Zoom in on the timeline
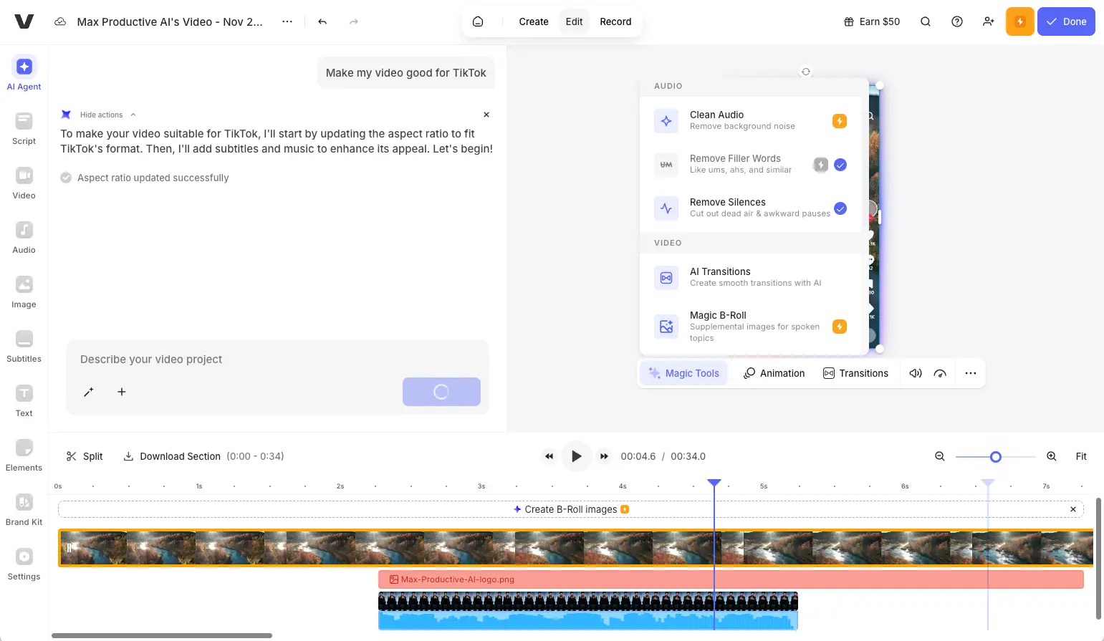Viewport: 1104px width, 641px height. pos(1051,456)
